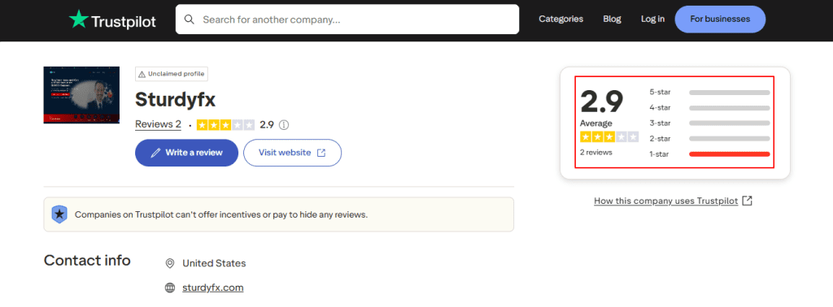Viewport: 833px width, 307px height.
Task: Click the pencil icon in Write a review
Action: coord(155,153)
